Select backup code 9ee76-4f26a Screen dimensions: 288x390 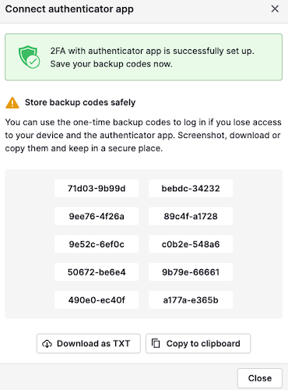coord(97,216)
